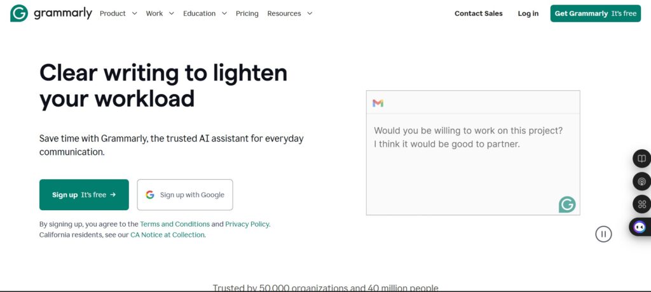Click Sign up It's free button
651x292 pixels.
(84, 194)
